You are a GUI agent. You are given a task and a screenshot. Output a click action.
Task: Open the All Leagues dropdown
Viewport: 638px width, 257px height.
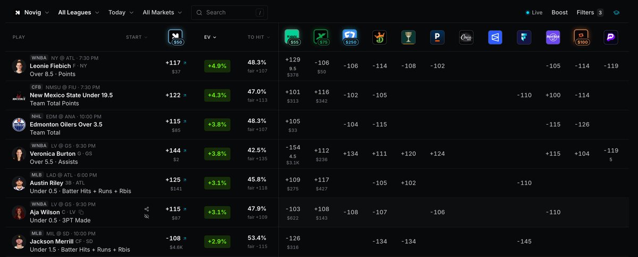79,12
